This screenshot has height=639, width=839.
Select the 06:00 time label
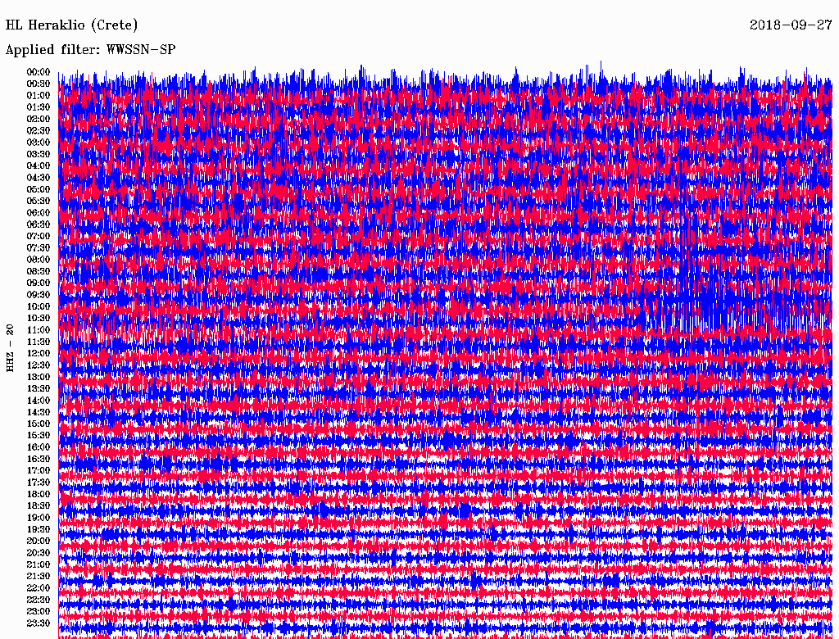coord(38,212)
